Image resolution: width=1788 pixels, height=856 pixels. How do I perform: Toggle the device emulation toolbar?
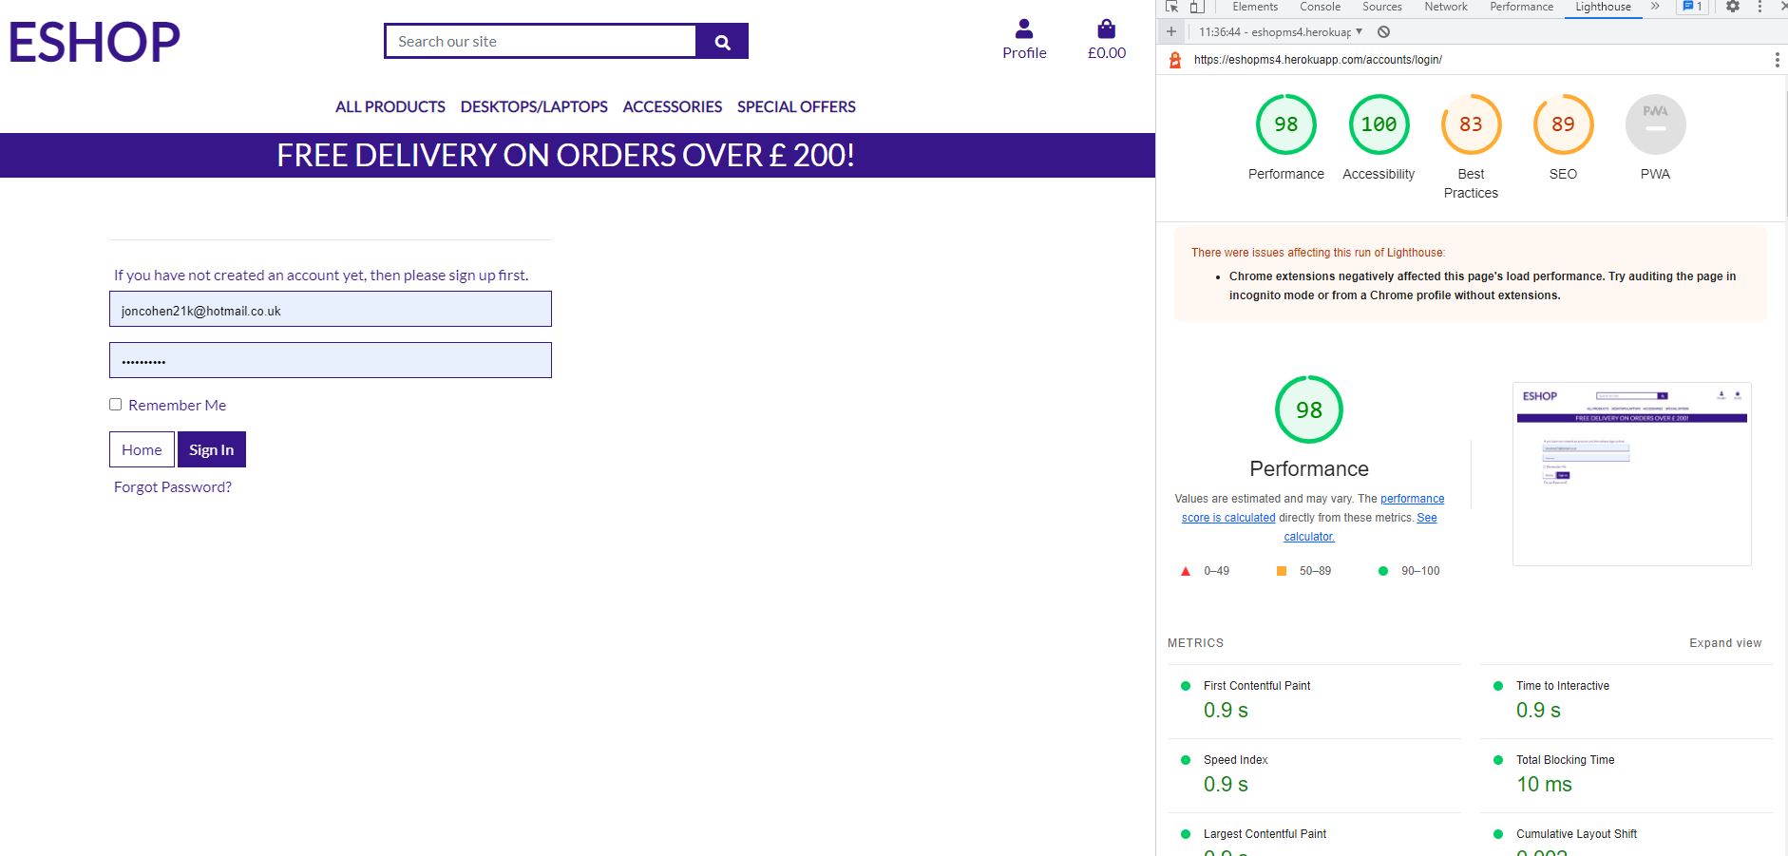point(1196,6)
